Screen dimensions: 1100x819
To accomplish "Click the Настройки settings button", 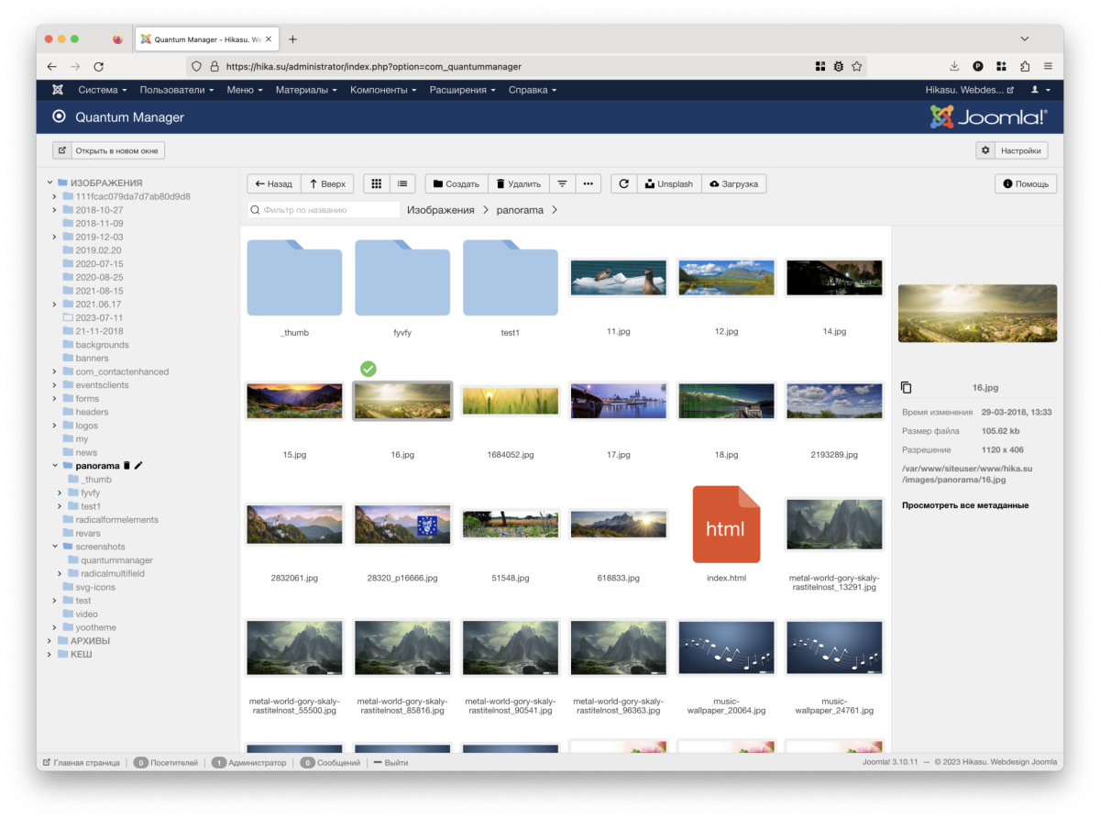I will coord(1012,150).
